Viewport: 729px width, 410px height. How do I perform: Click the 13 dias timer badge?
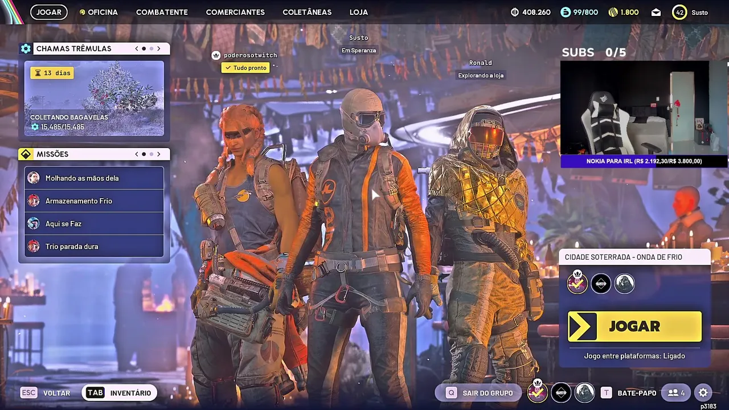pyautogui.click(x=52, y=73)
